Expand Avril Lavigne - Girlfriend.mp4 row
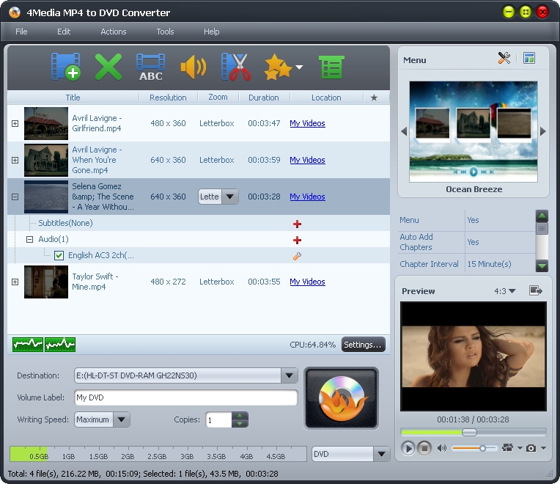560x484 pixels. (15, 123)
